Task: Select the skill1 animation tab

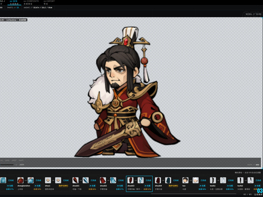Action: (7, 160)
